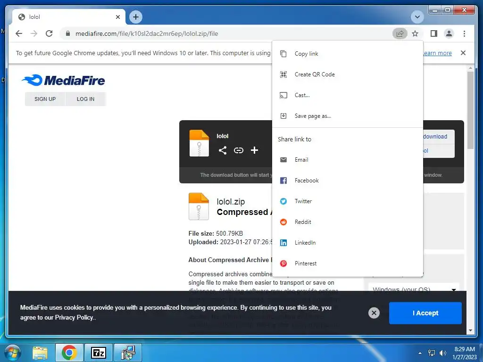This screenshot has width=483, height=362.
Task: Open the Chrome three-dot menu
Action: [464, 33]
